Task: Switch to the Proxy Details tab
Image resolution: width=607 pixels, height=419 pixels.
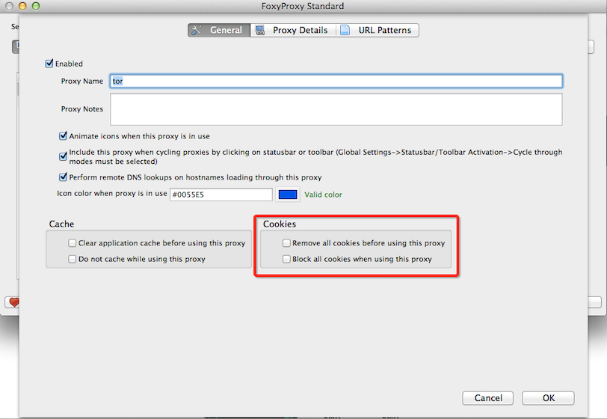Action: (292, 31)
